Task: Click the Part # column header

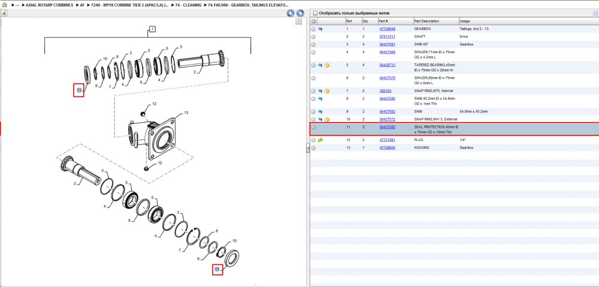Action: point(395,22)
